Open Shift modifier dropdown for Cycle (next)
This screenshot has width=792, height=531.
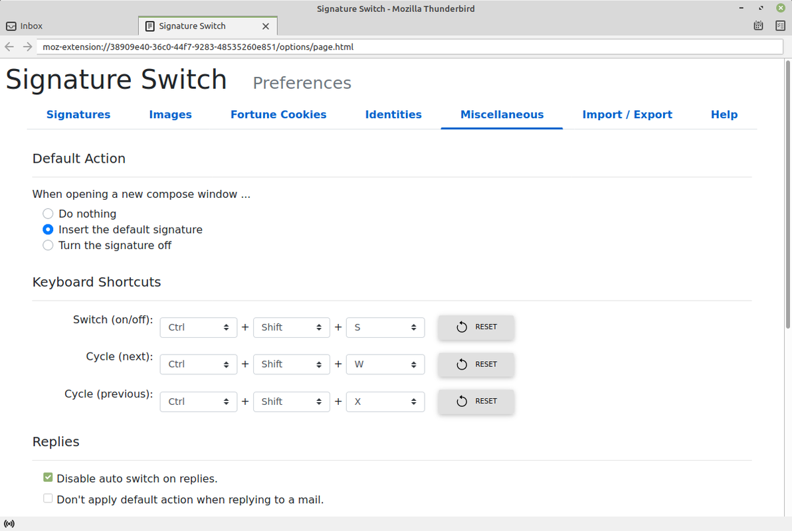tap(292, 364)
